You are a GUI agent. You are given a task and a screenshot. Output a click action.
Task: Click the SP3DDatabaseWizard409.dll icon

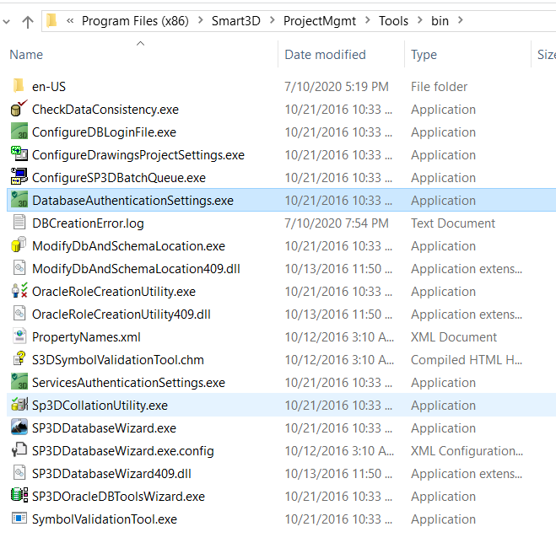click(x=19, y=473)
